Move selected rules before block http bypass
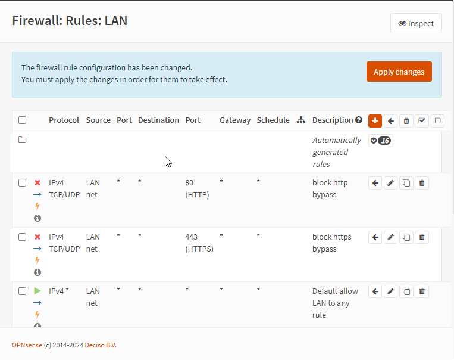The height and width of the screenshot is (360, 454). click(375, 183)
